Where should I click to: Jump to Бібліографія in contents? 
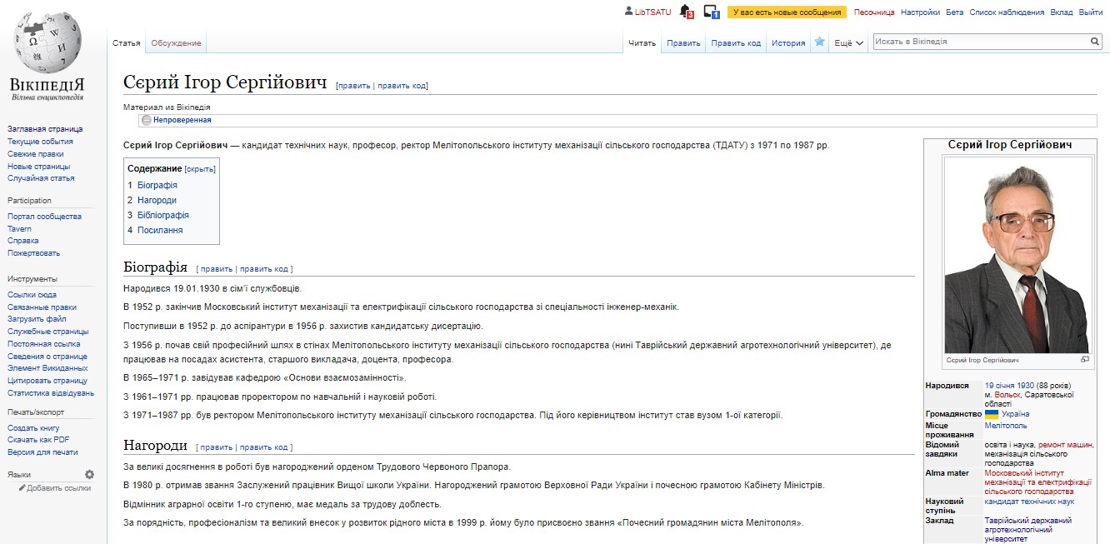point(163,215)
